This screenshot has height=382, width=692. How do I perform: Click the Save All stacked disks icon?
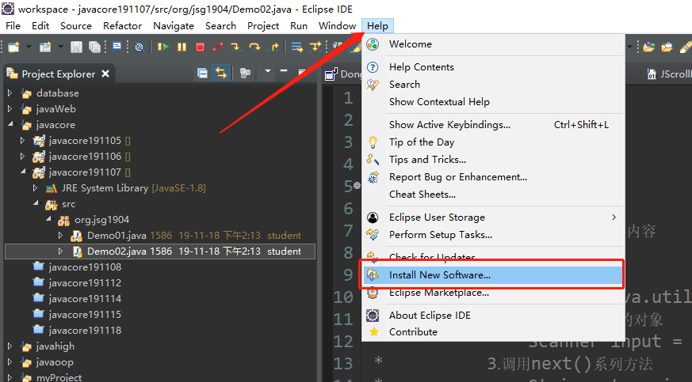[94, 47]
